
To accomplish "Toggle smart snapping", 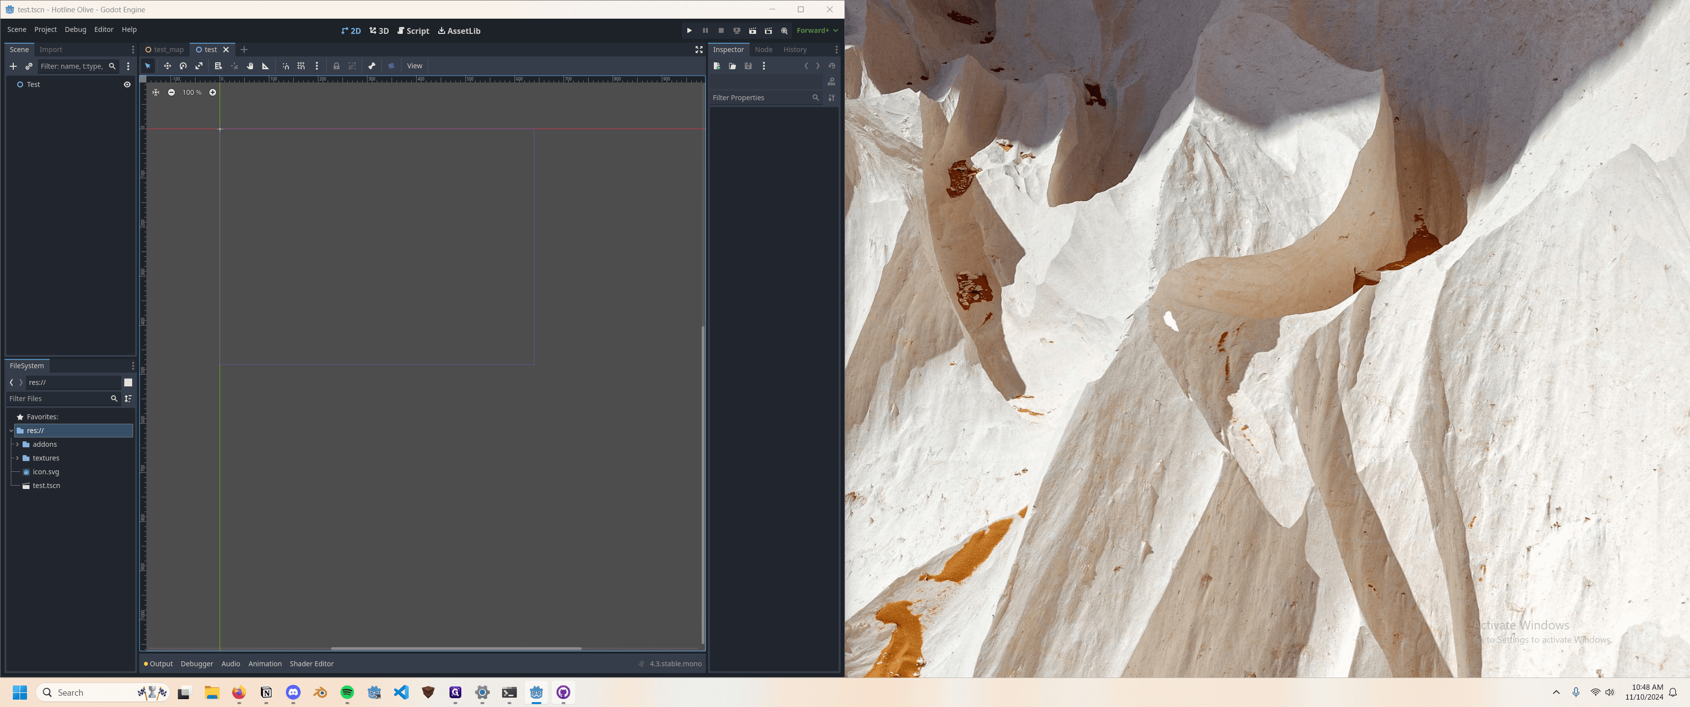I will coord(285,66).
